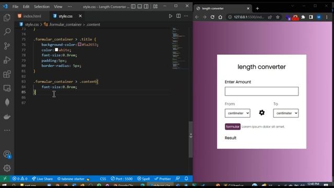The width and height of the screenshot is (334, 188).
Task: Bookmark this page with star icon
Action: click(x=278, y=17)
